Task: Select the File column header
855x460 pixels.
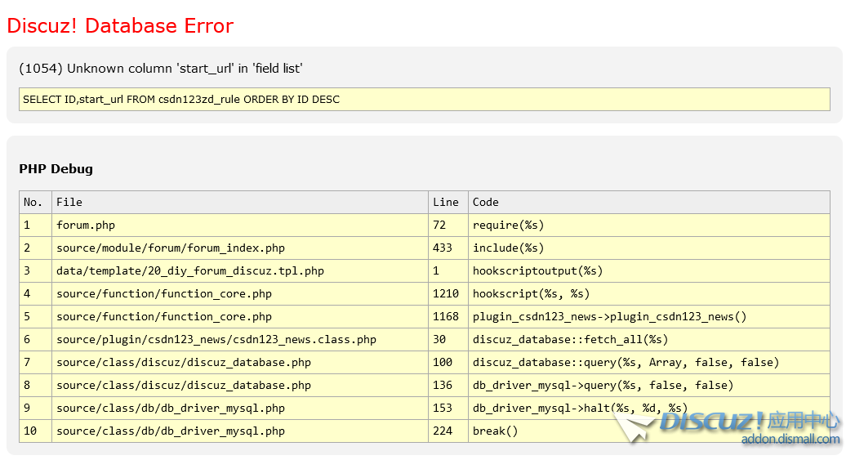Action: [69, 202]
